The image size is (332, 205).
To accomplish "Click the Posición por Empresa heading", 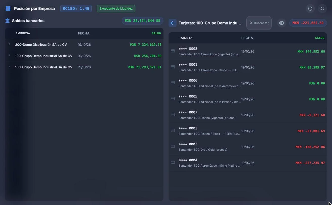I will [34, 9].
